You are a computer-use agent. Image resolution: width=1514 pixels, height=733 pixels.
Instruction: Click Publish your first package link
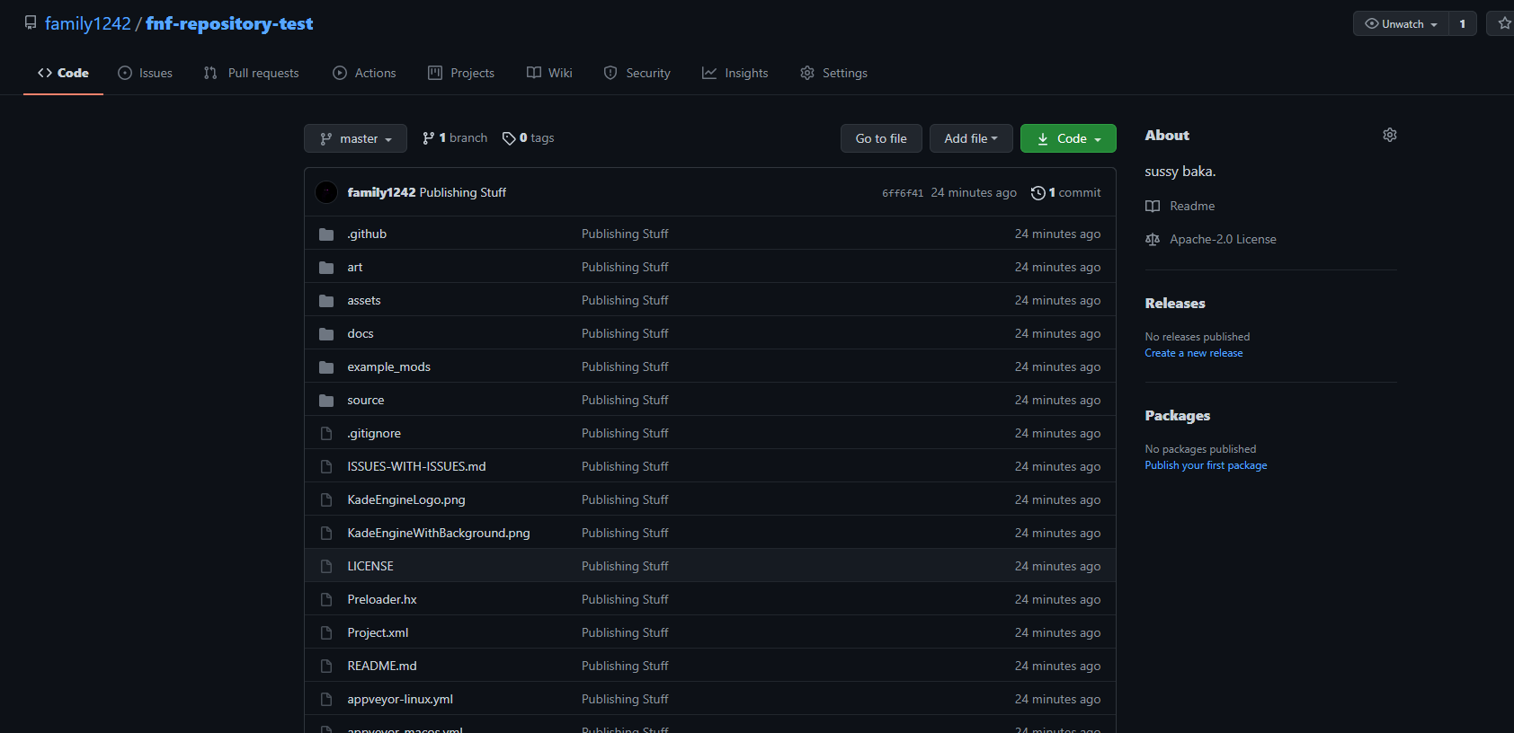coord(1206,465)
